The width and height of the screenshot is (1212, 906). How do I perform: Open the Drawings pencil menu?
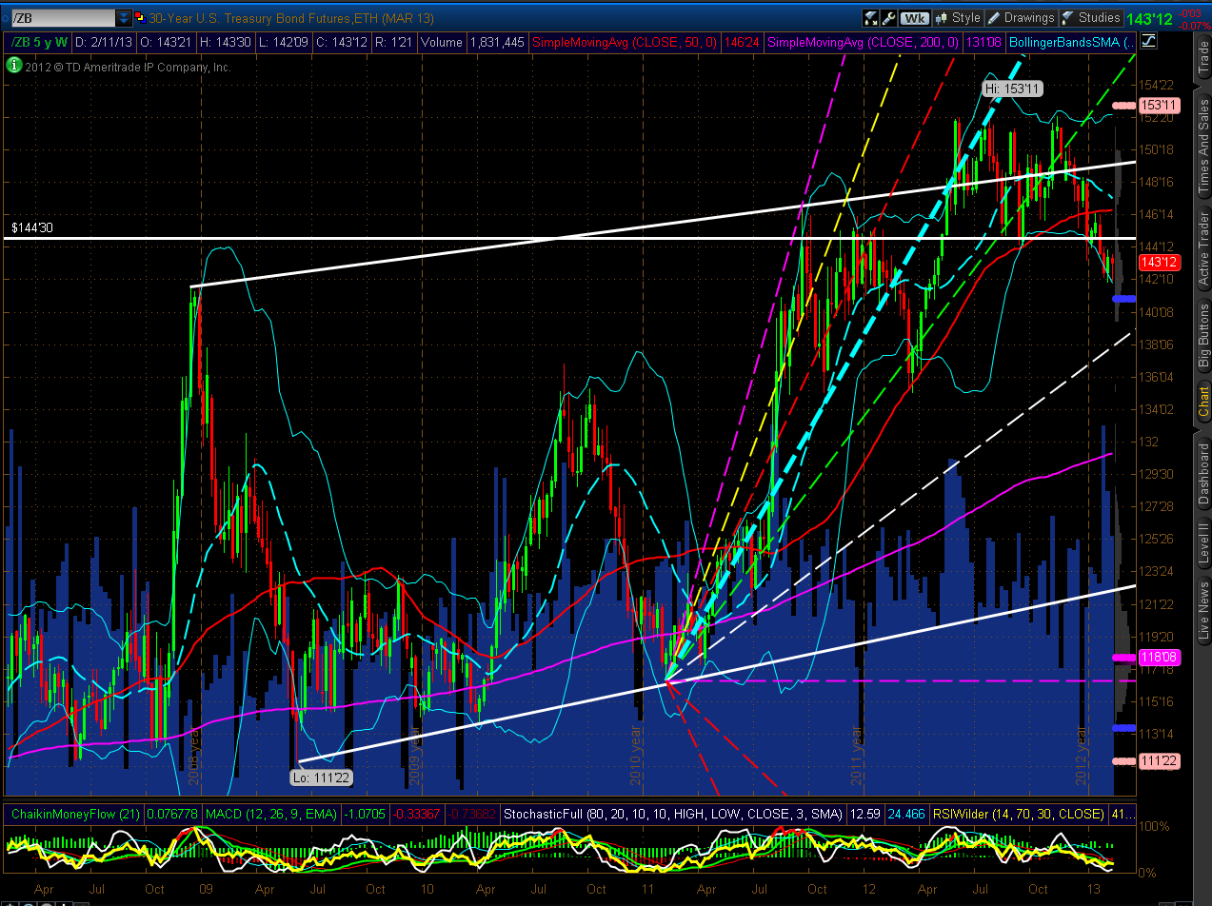pyautogui.click(x=1021, y=17)
